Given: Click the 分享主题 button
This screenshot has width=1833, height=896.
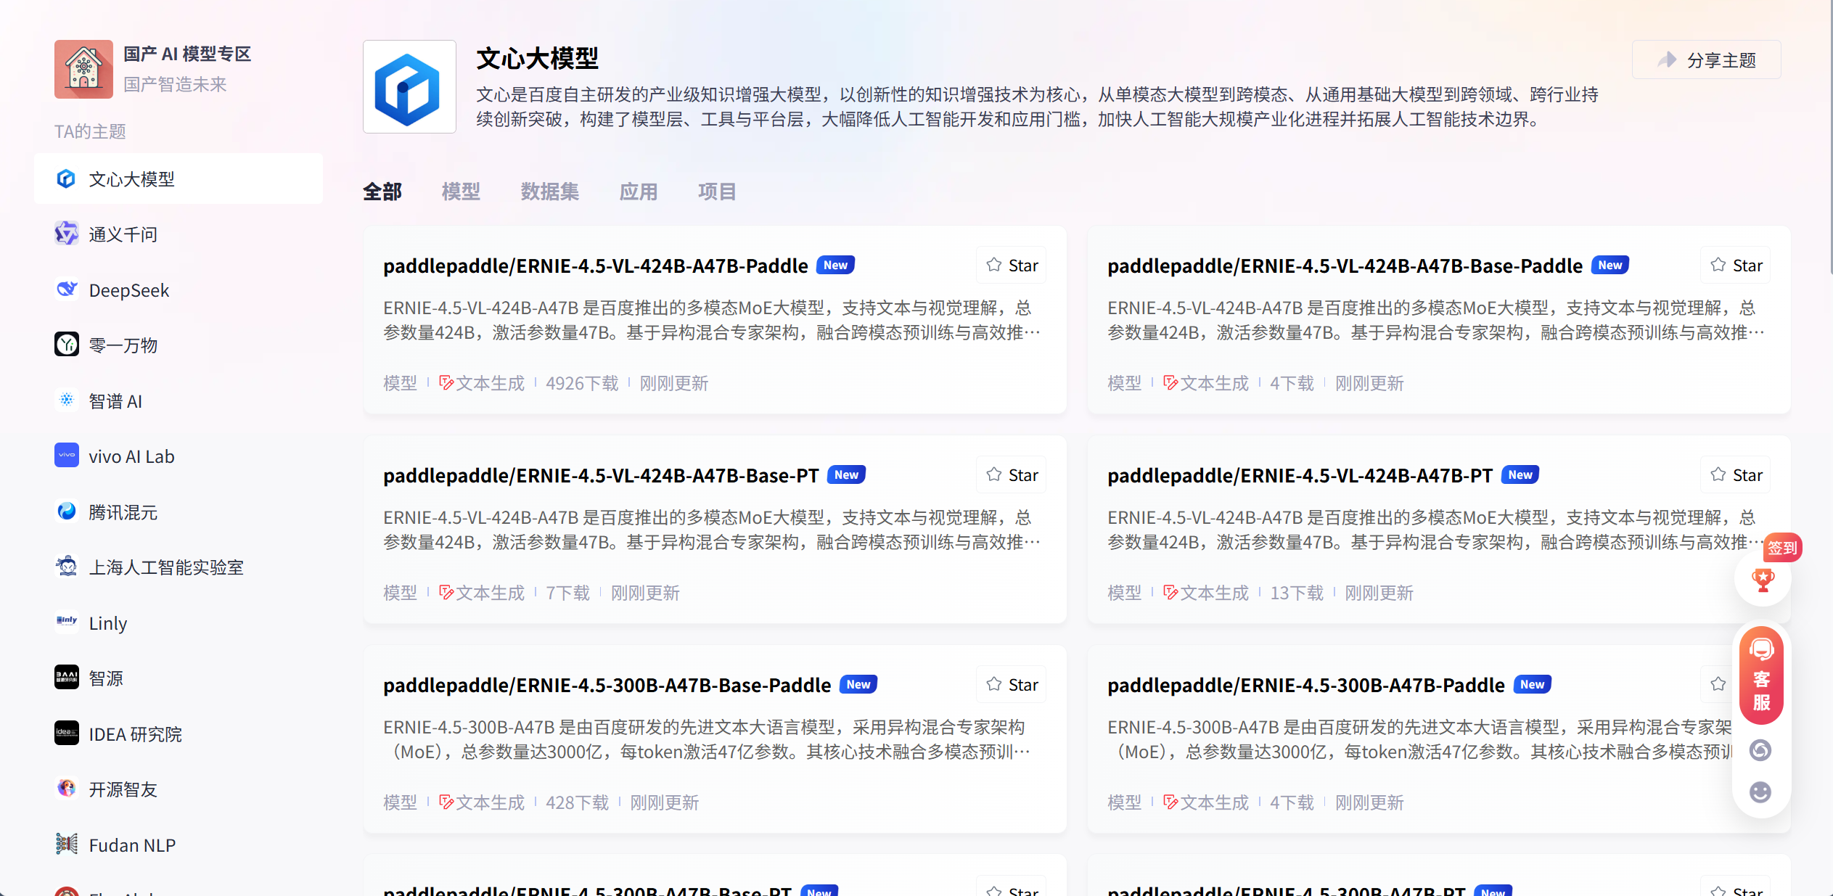Looking at the screenshot, I should (x=1706, y=59).
